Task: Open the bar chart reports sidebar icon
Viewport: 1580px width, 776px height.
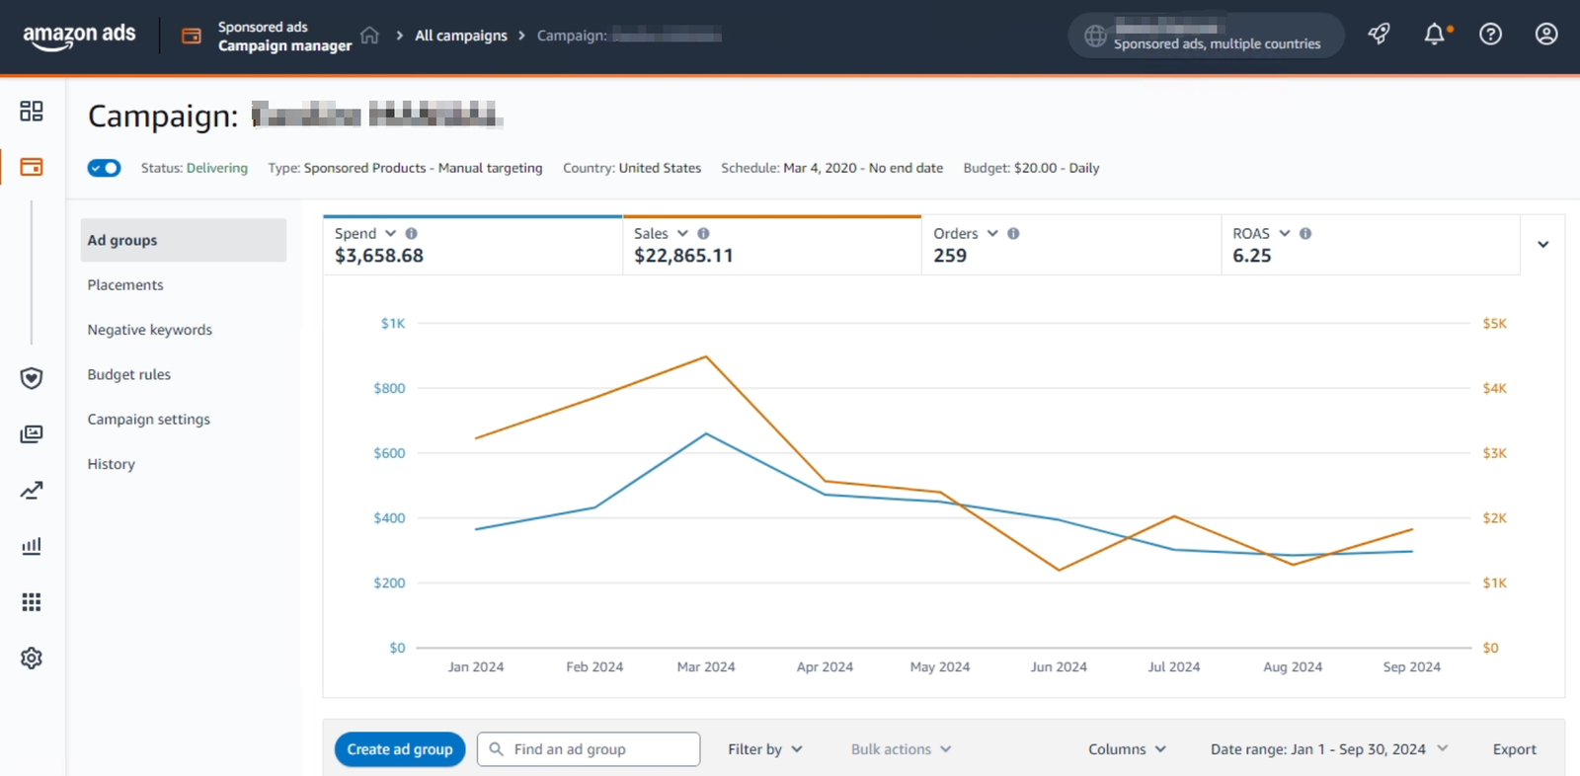Action: coord(32,546)
